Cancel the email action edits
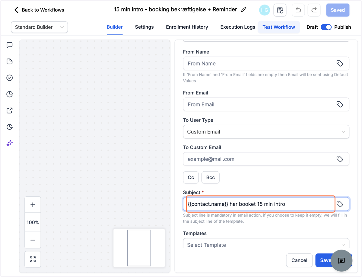Screen dimensions: 362x277 click(x=299, y=260)
